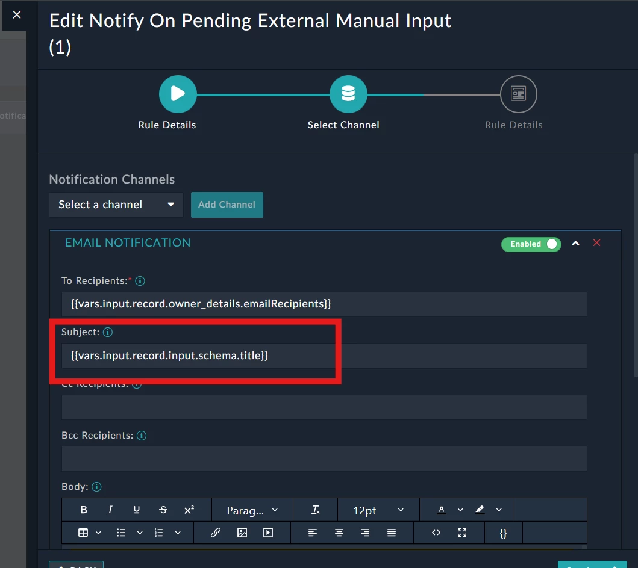Insert a numbered list
The image size is (638, 568).
click(x=159, y=532)
